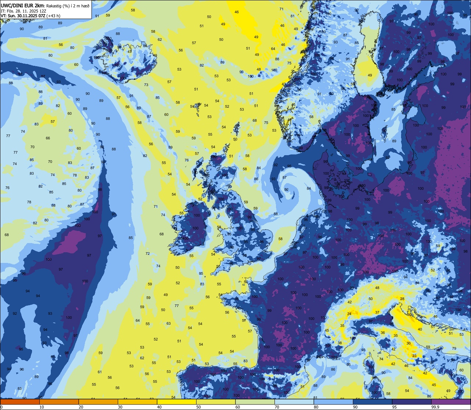
Task: Click the 'UWC/DINI EUR 2km' title text
Action: 22,5
